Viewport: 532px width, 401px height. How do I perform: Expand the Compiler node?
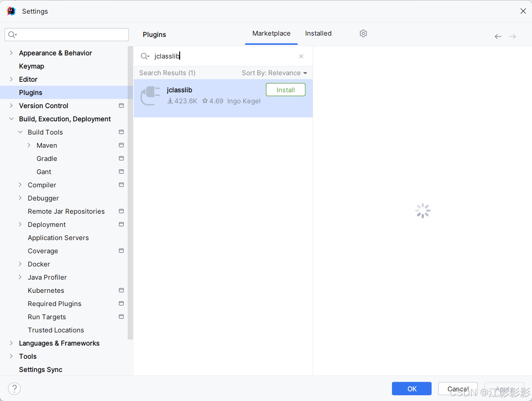click(20, 185)
